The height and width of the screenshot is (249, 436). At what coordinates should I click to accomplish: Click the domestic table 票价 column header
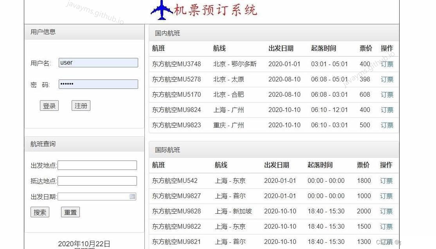coord(366,49)
